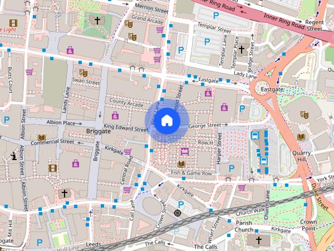
Task: Click the 'Regent Street' label
Action: point(314,26)
